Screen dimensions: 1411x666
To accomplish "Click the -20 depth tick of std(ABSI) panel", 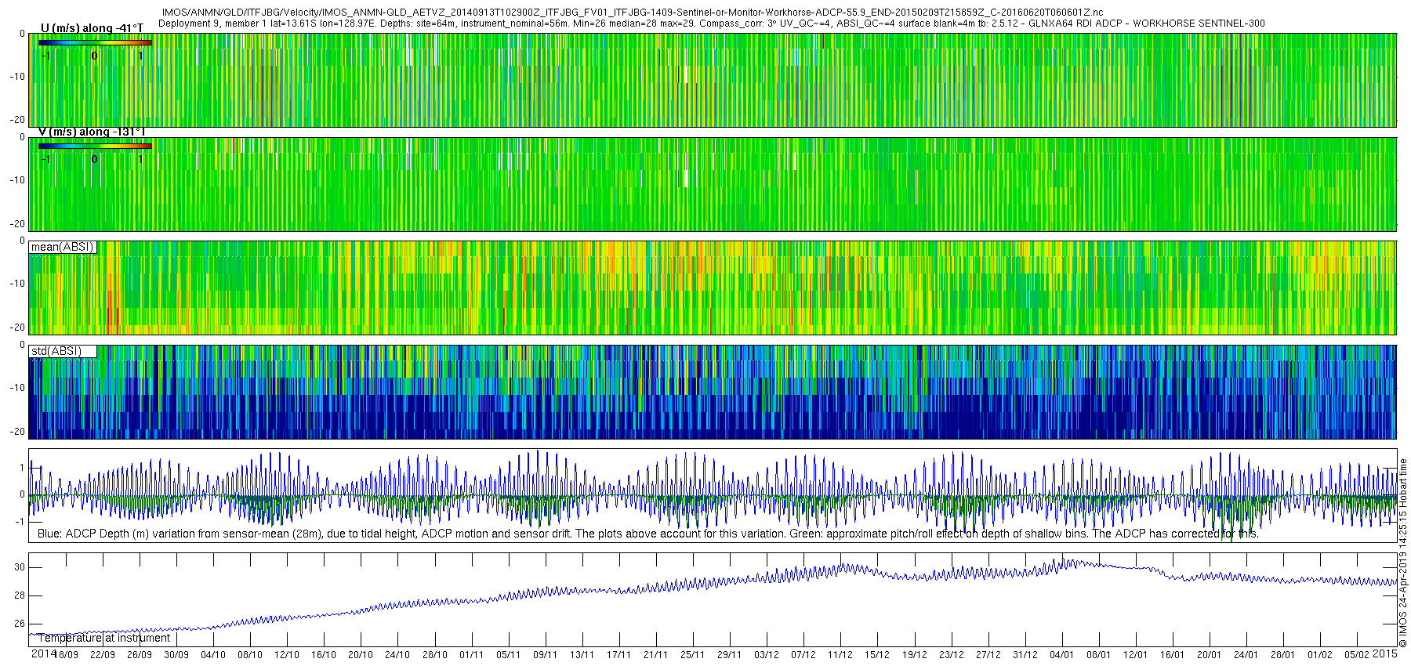I will (17, 432).
